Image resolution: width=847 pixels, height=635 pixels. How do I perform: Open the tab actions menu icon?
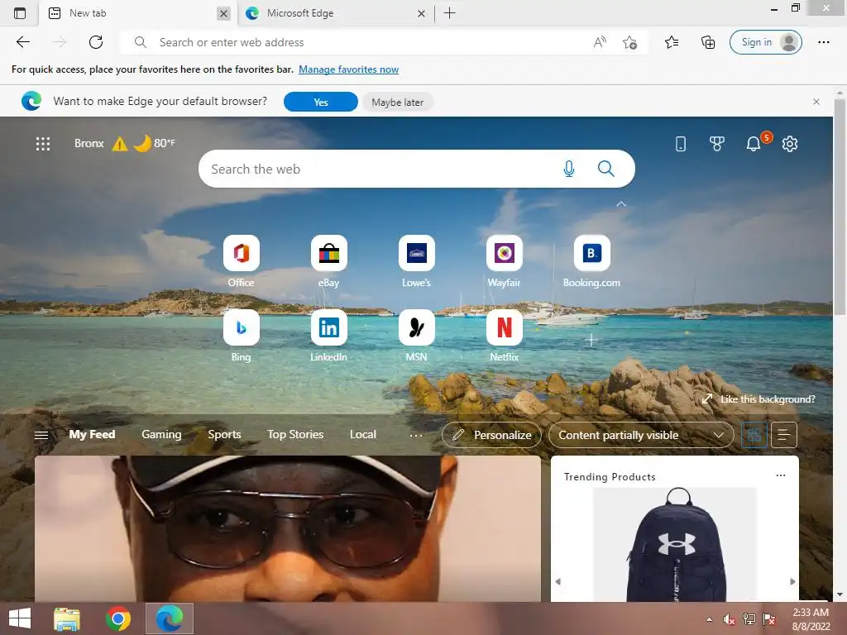click(20, 13)
